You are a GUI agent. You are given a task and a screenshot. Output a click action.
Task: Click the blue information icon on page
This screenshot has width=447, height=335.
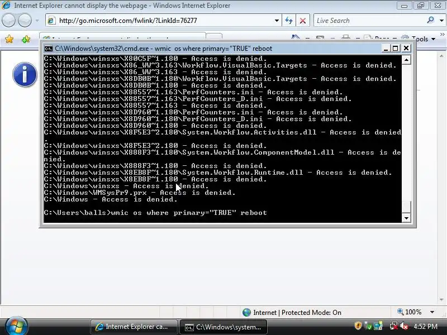(25, 75)
